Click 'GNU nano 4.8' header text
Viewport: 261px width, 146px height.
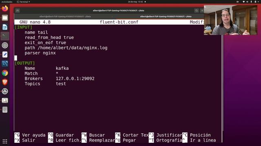point(35,22)
